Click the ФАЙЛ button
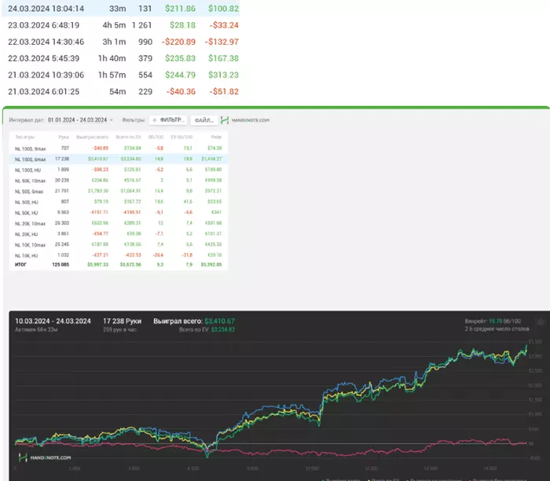 203,120
